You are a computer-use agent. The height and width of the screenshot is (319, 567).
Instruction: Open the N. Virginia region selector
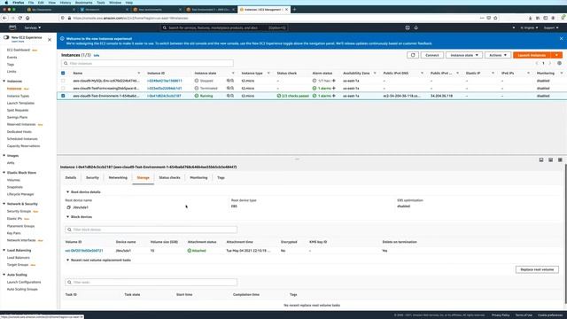coord(529,27)
